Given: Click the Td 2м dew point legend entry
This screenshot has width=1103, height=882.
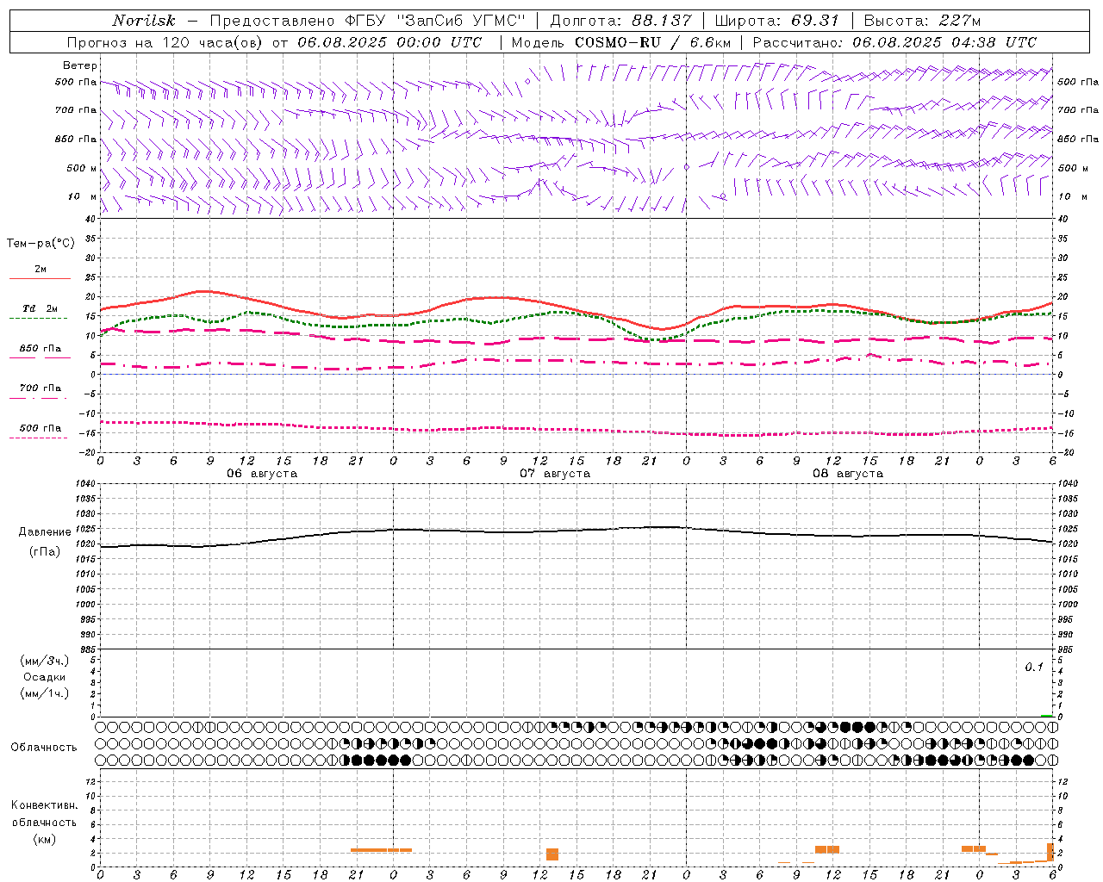Looking at the screenshot, I should (x=40, y=308).
